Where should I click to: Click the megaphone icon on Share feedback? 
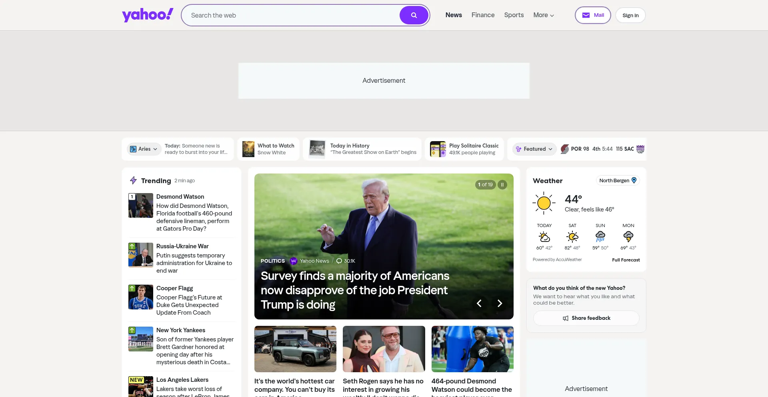point(566,318)
